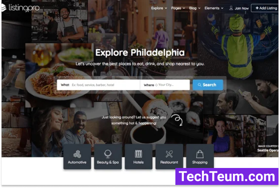Viewport: 280px width, 188px height.
Task: Expand the Explore dropdown menu
Action: (x=159, y=8)
